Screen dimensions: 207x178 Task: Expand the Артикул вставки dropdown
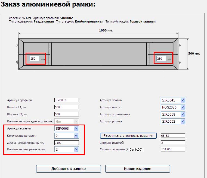pyautogui.click(x=67, y=128)
